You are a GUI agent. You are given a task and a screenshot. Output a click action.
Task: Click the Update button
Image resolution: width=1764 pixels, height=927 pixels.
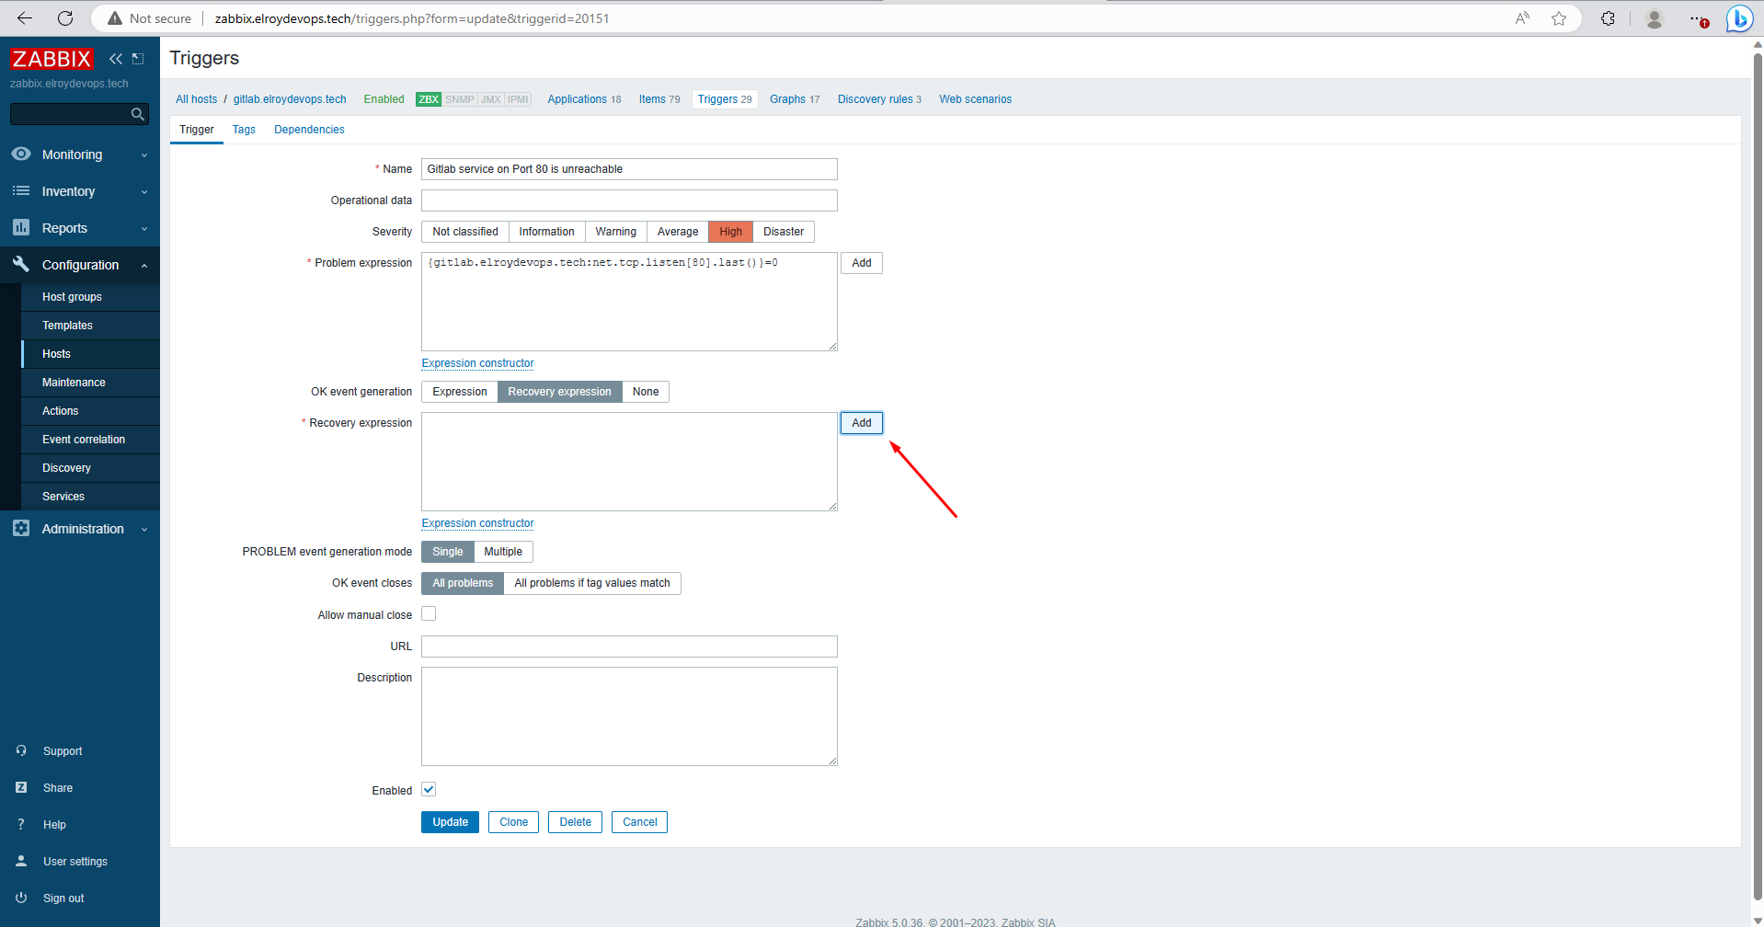(x=451, y=822)
